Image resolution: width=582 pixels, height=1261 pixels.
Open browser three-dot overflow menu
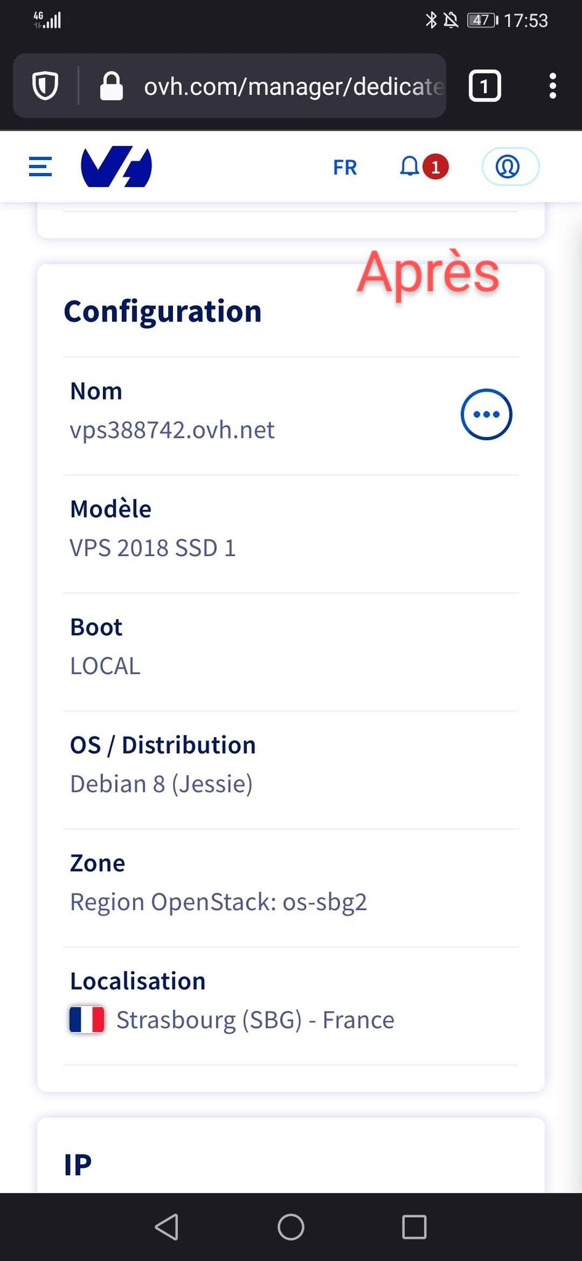(552, 86)
